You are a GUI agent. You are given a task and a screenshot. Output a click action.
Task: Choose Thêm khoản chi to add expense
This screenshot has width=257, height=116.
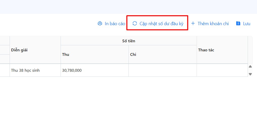(x=213, y=24)
